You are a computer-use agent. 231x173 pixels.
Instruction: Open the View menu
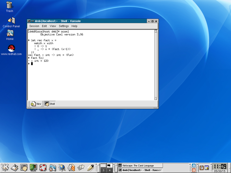click(53, 26)
